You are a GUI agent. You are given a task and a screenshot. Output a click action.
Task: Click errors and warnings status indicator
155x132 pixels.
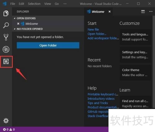(9, 130)
